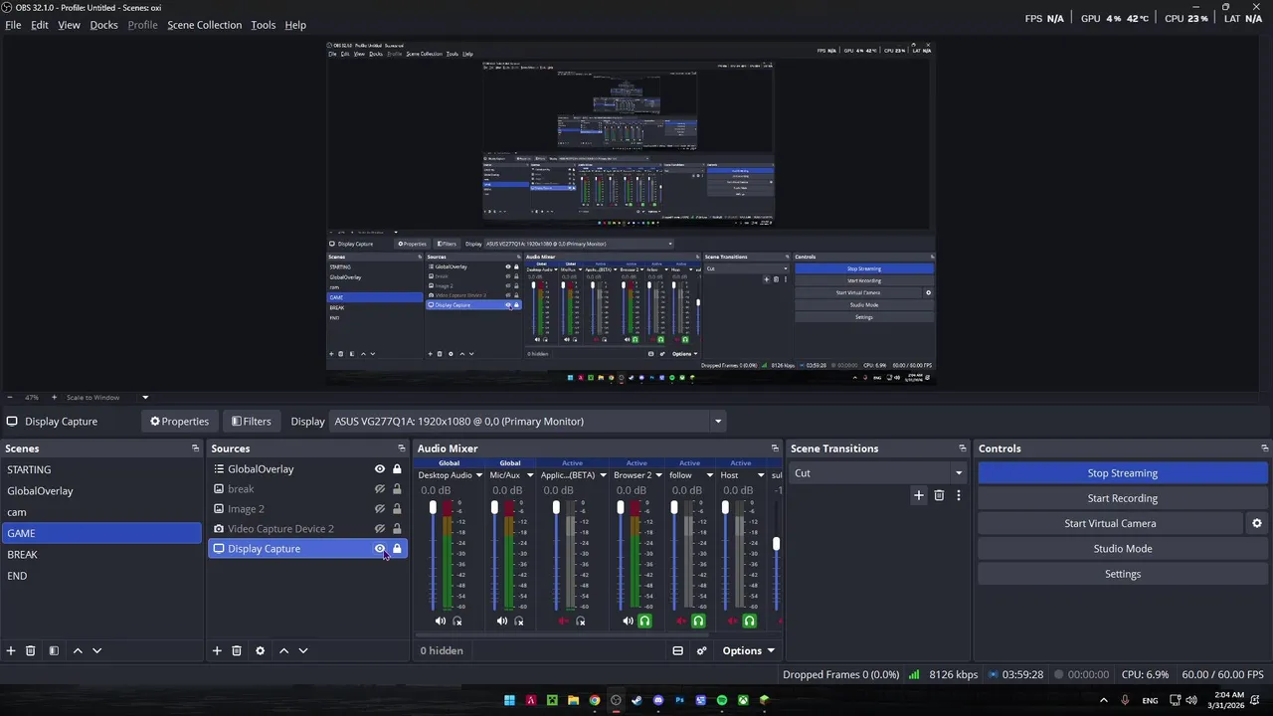Open Browser 2 channel dropdown arrow
The image size is (1273, 716).
[658, 475]
